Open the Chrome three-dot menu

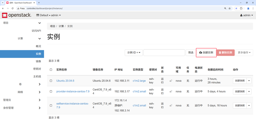(253, 8)
